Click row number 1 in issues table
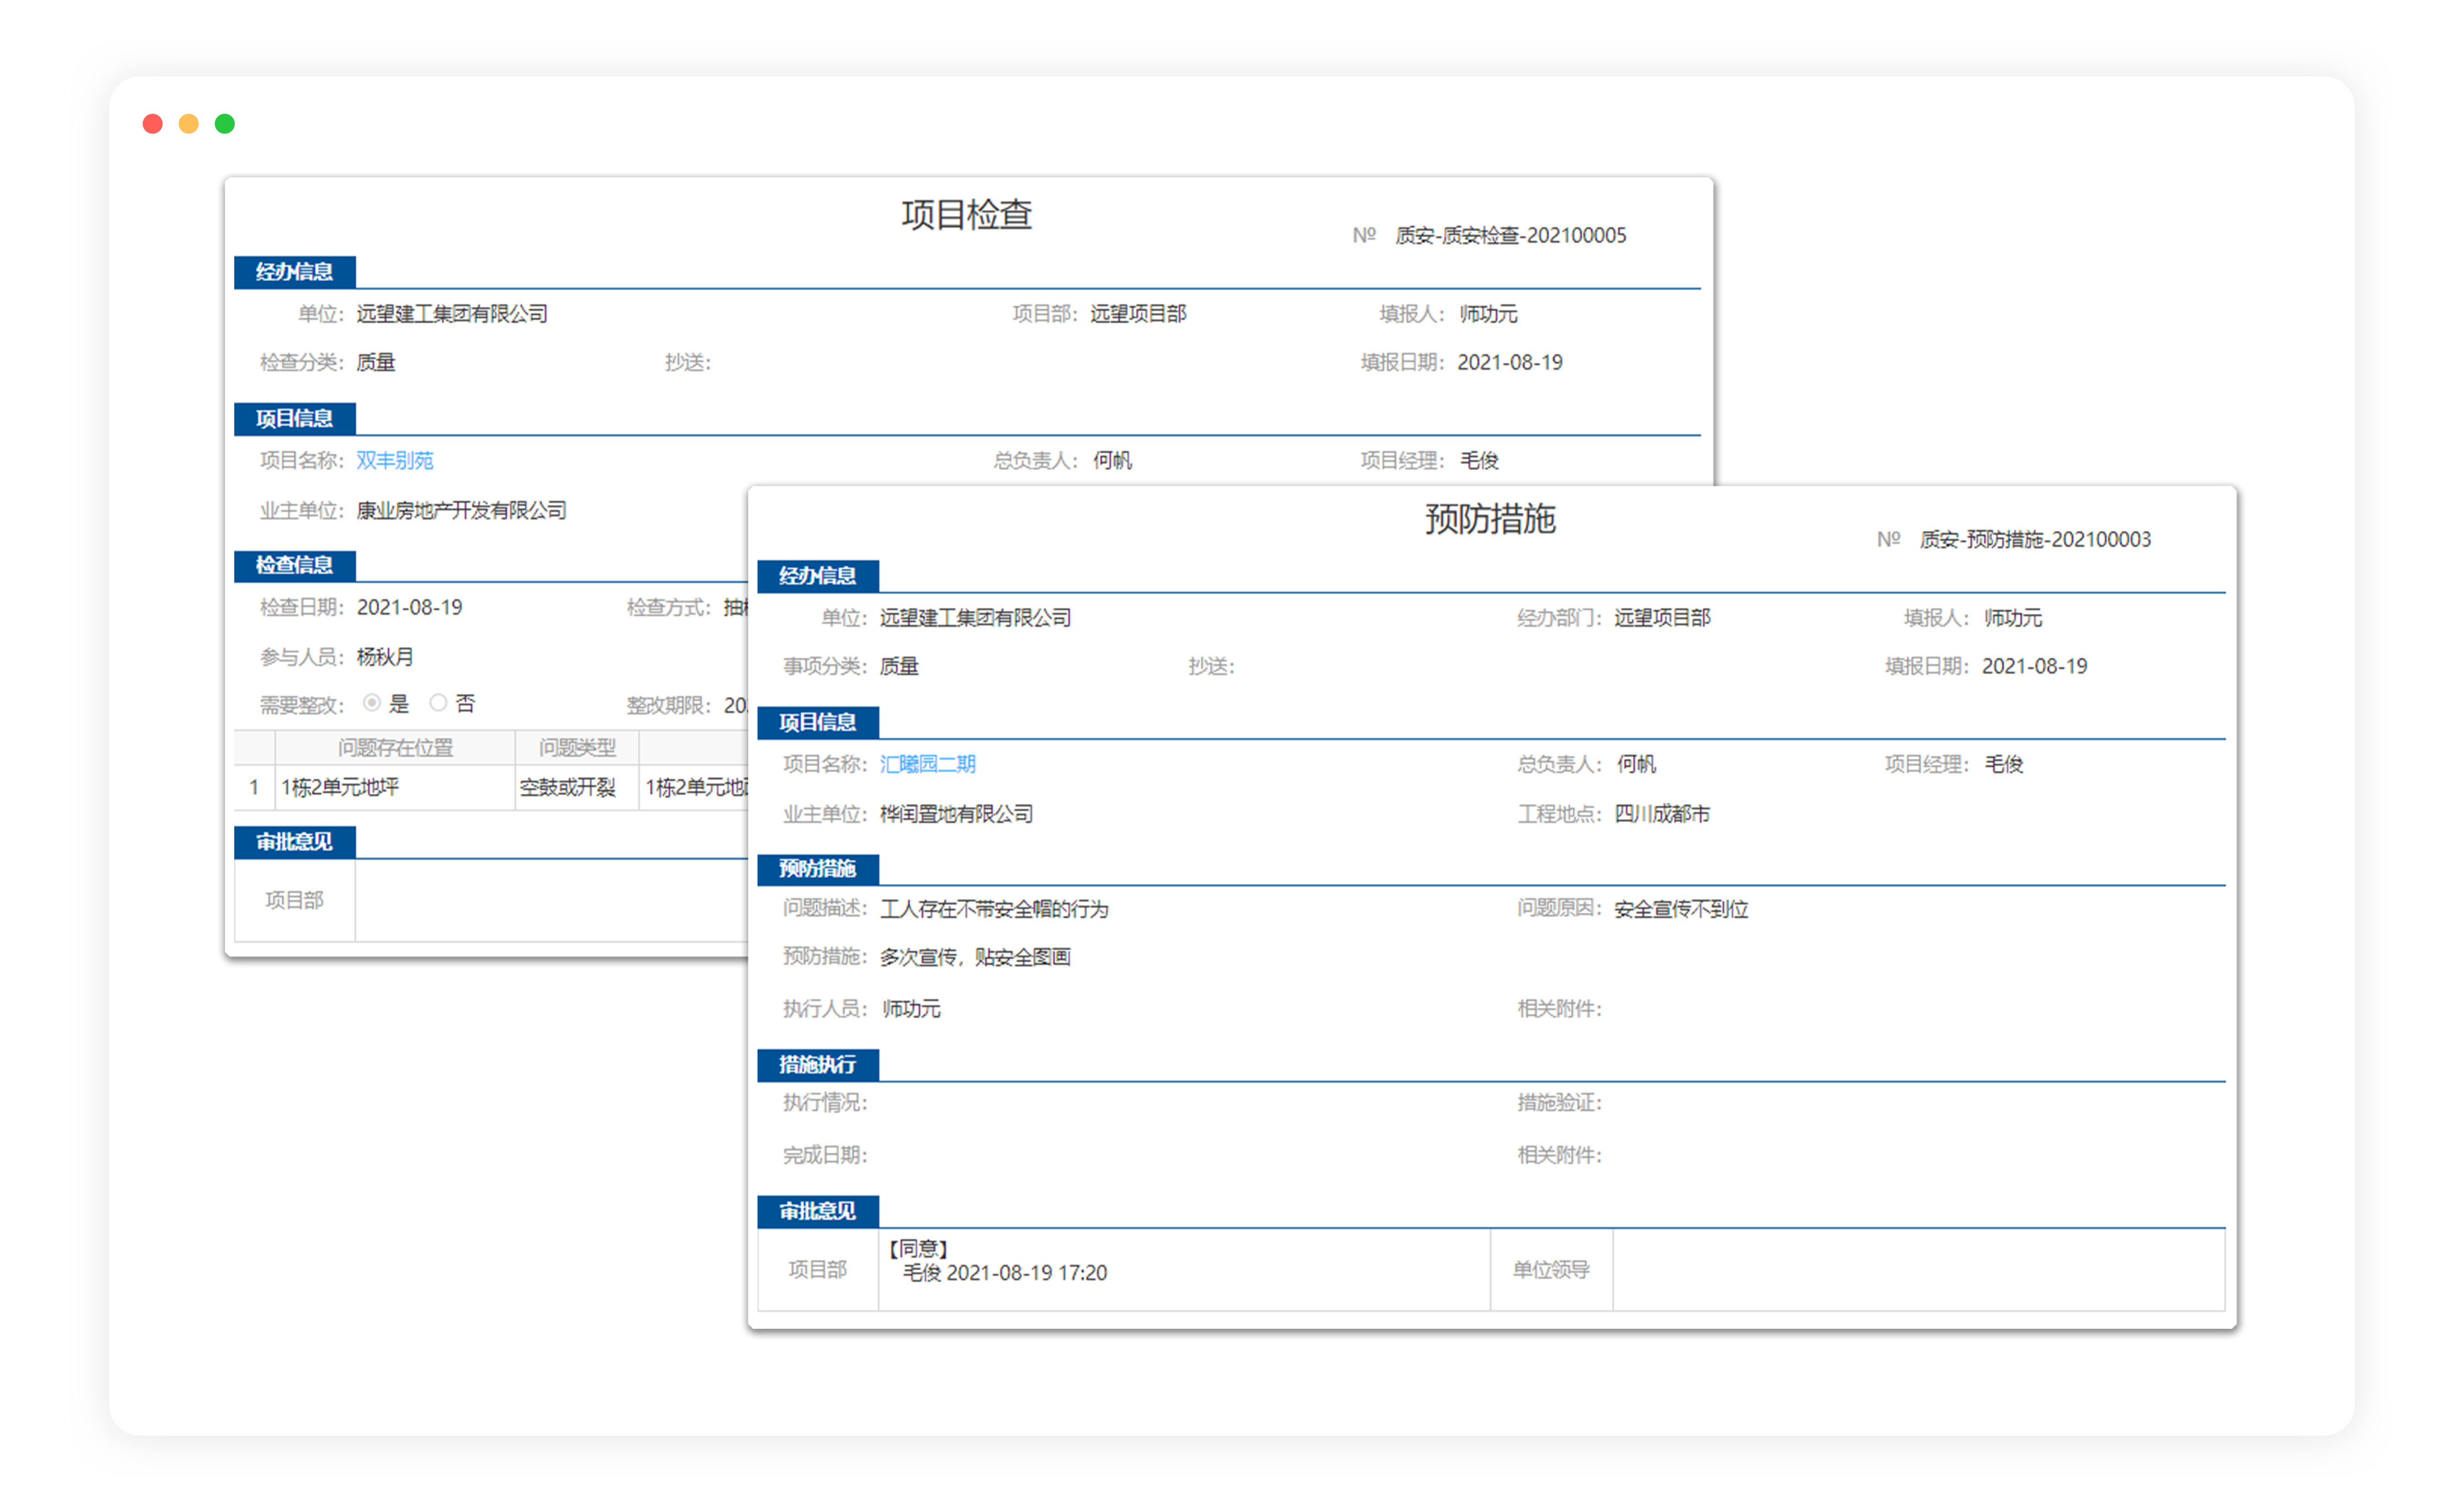Image resolution: width=2464 pixels, height=1512 pixels. coord(254,787)
